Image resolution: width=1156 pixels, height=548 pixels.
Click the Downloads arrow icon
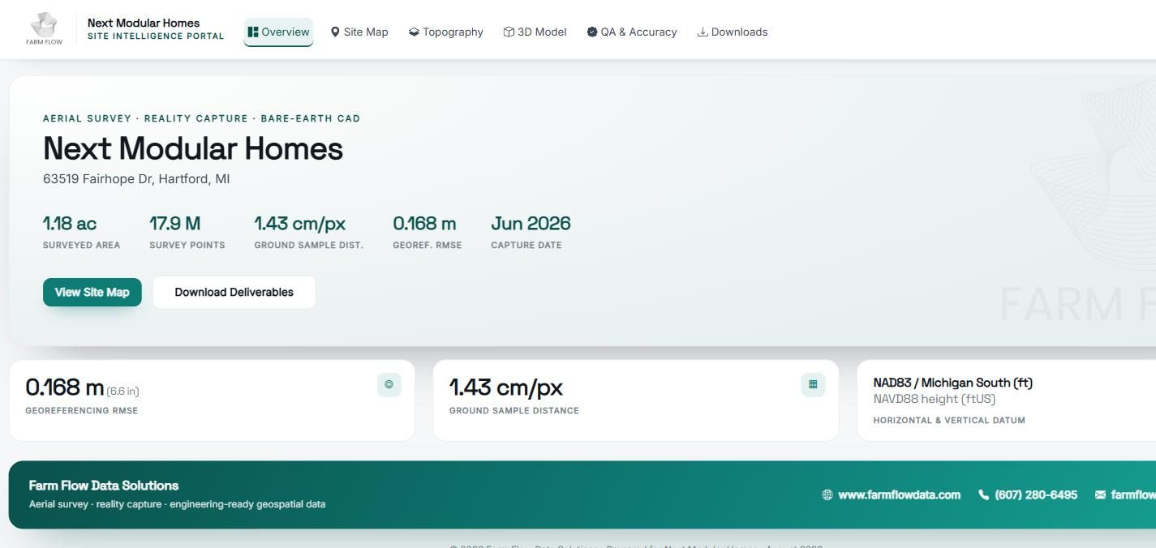(703, 32)
